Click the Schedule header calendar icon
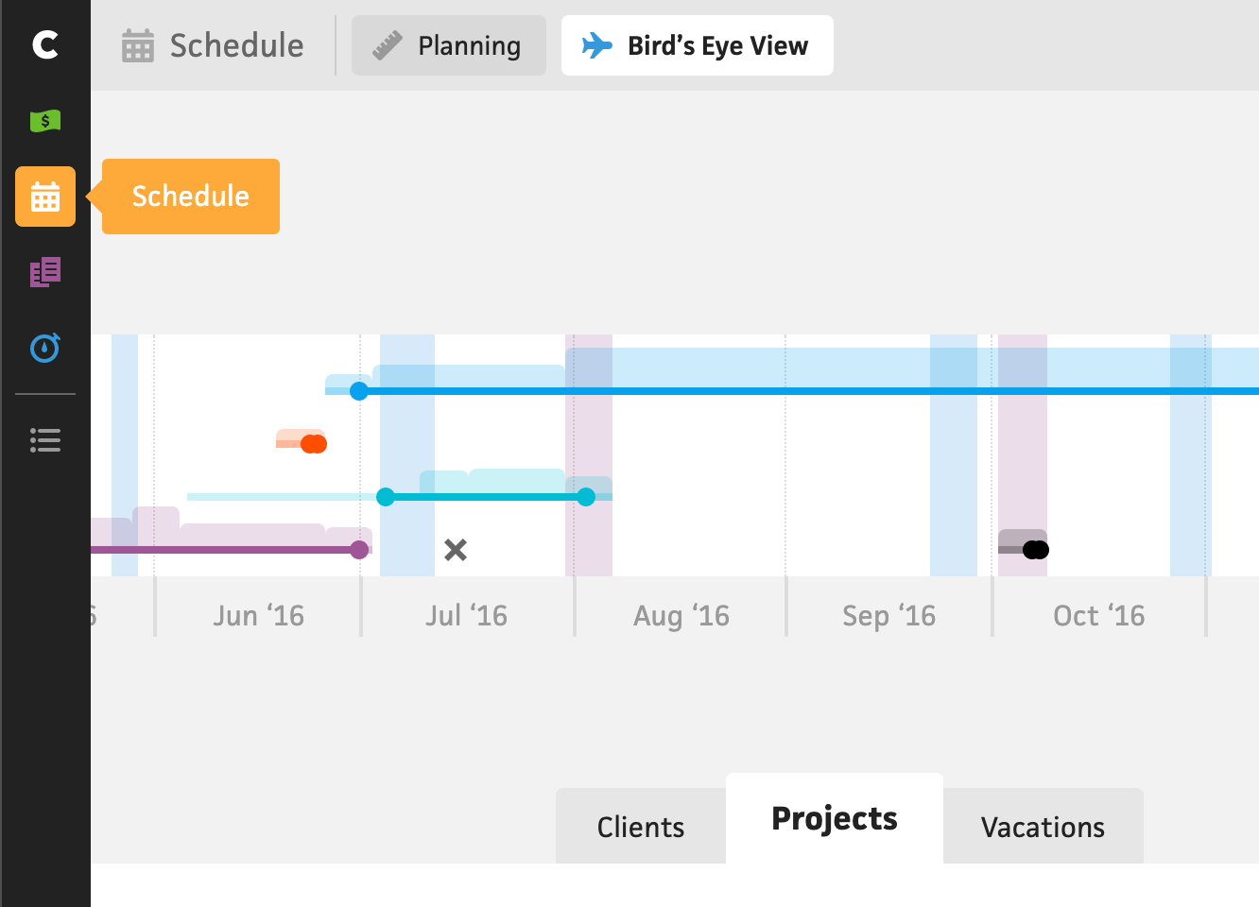 coord(138,45)
